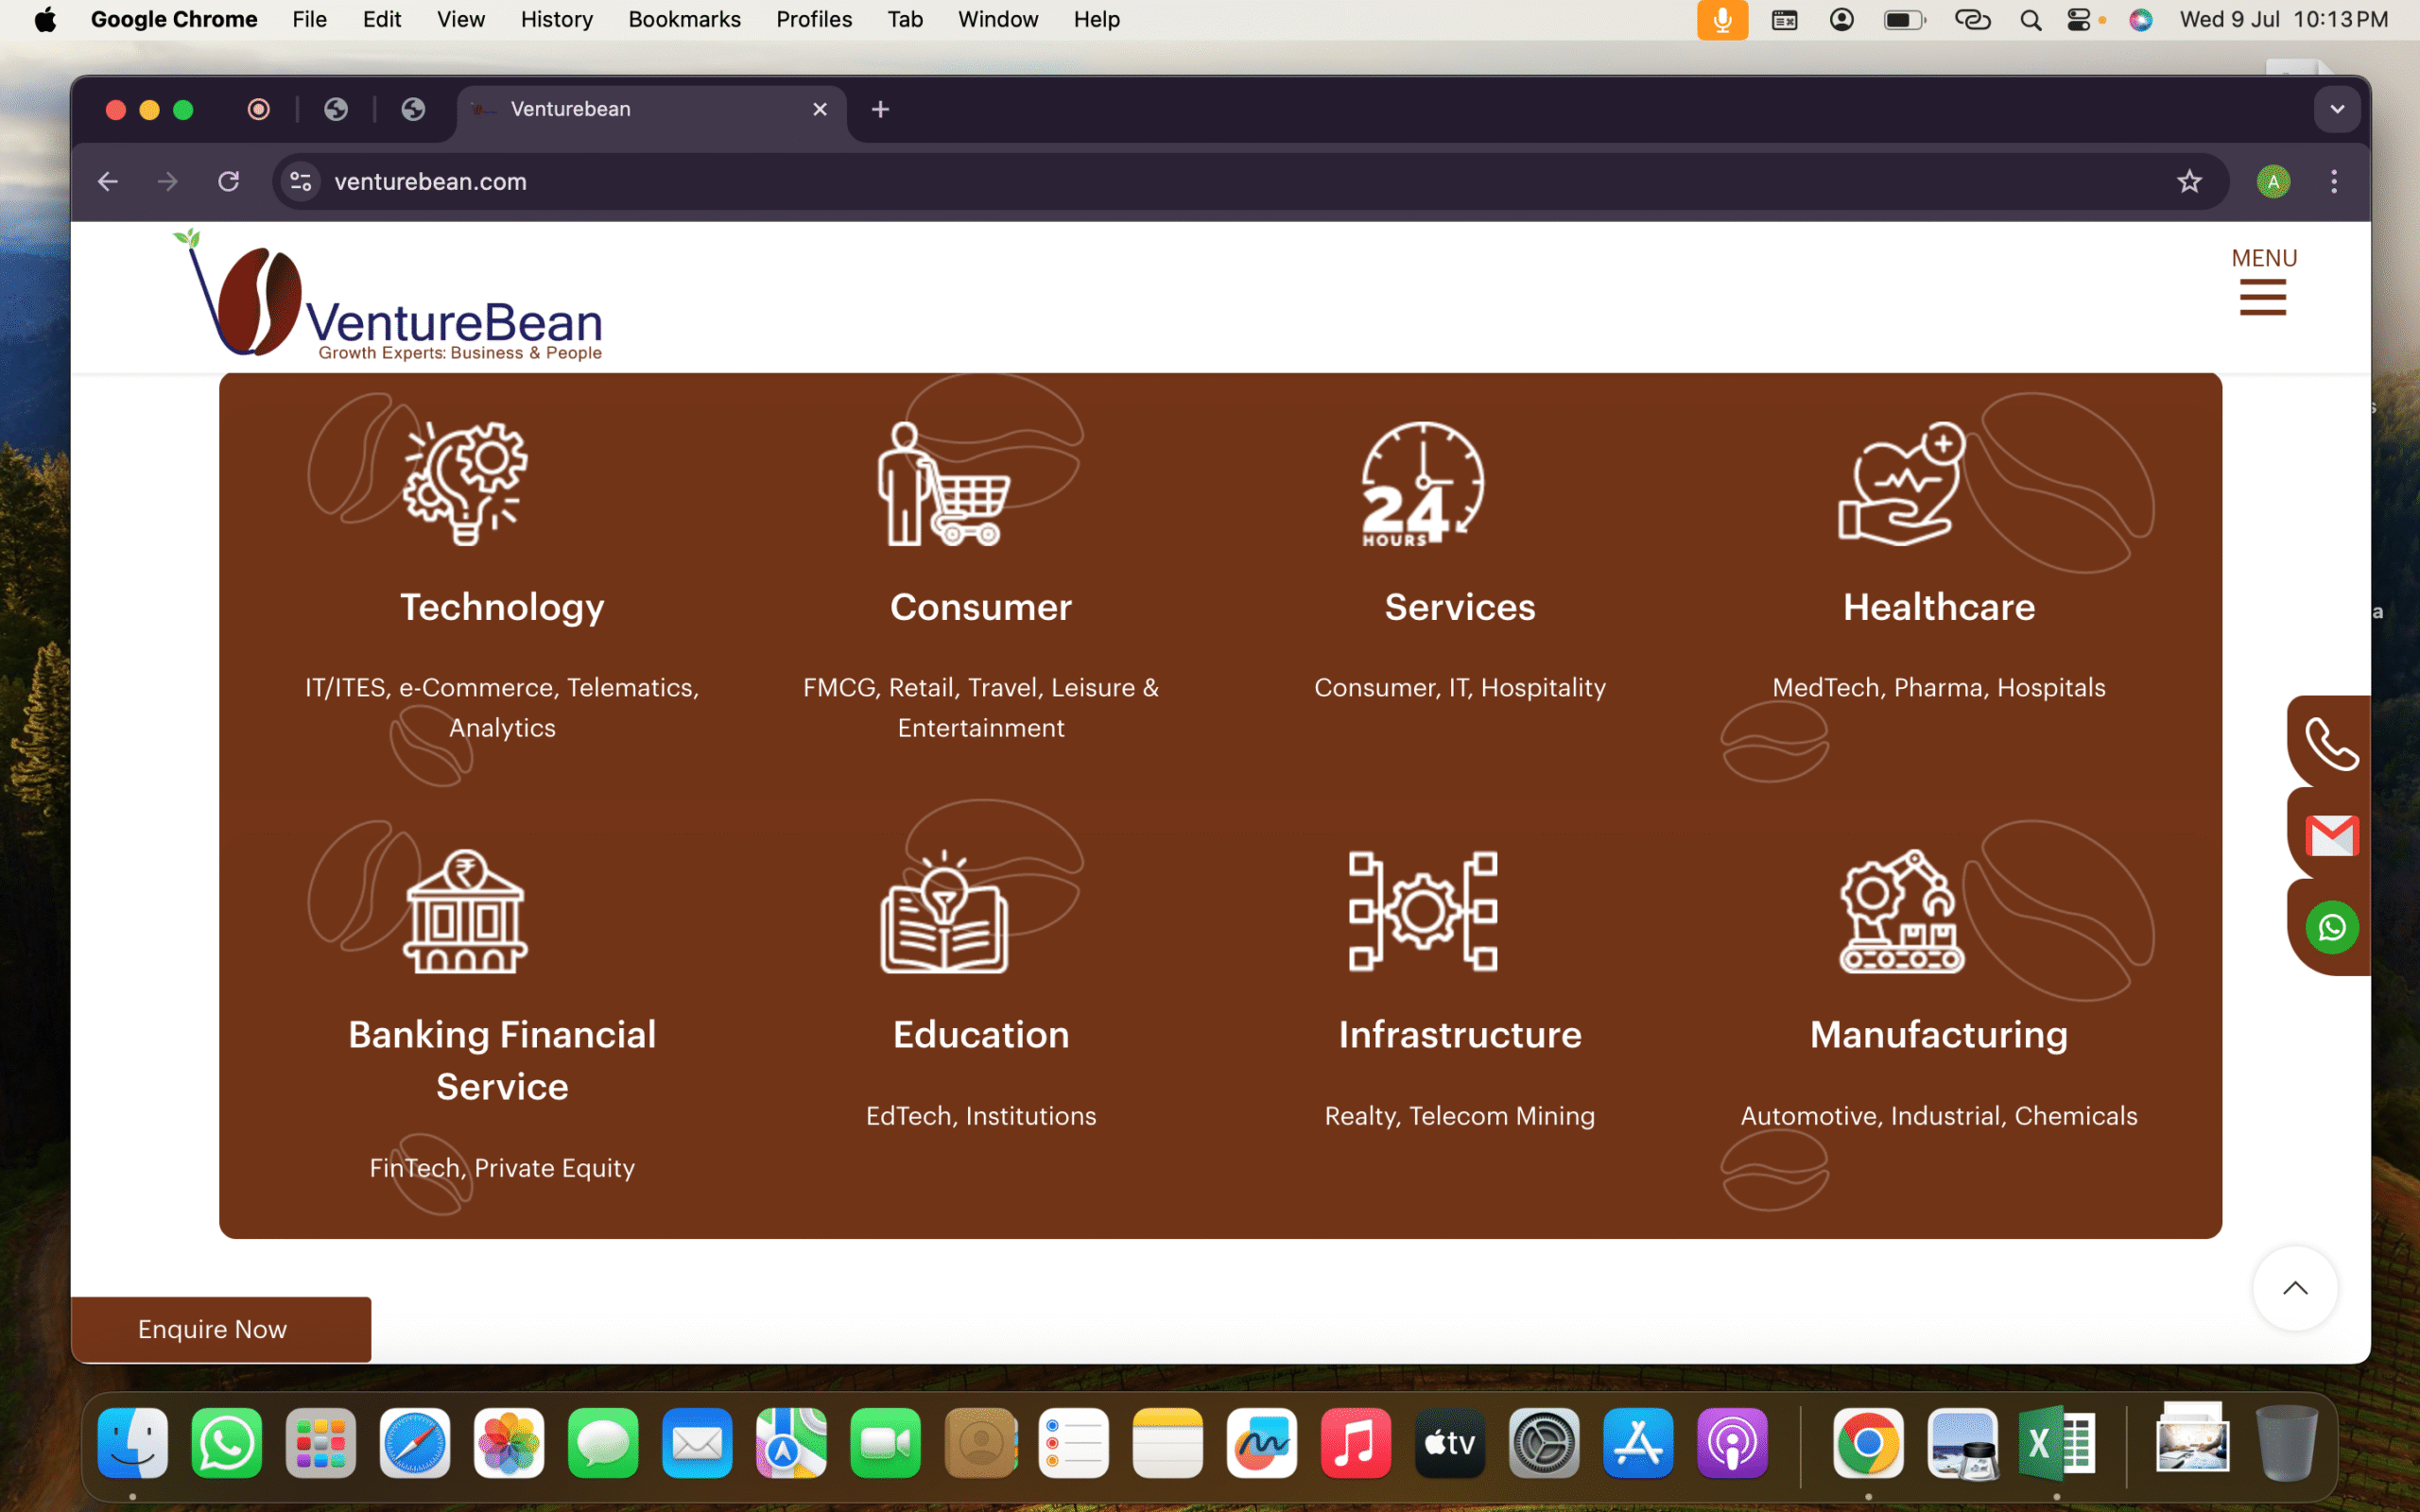Viewport: 2420px width, 1512px height.
Task: Click the WhatsApp chat floating icon
Action: pos(2331,927)
